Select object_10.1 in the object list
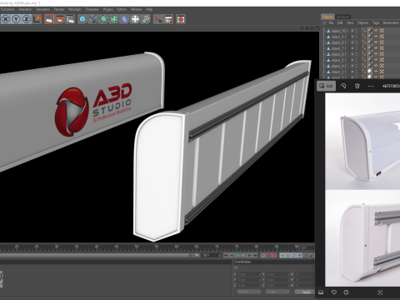The image size is (400, 300). [339, 31]
